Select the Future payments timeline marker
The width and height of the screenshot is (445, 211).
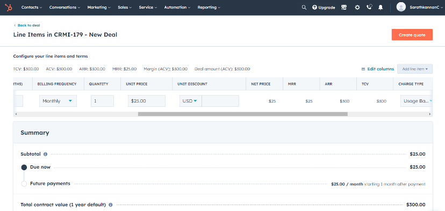pos(24,184)
